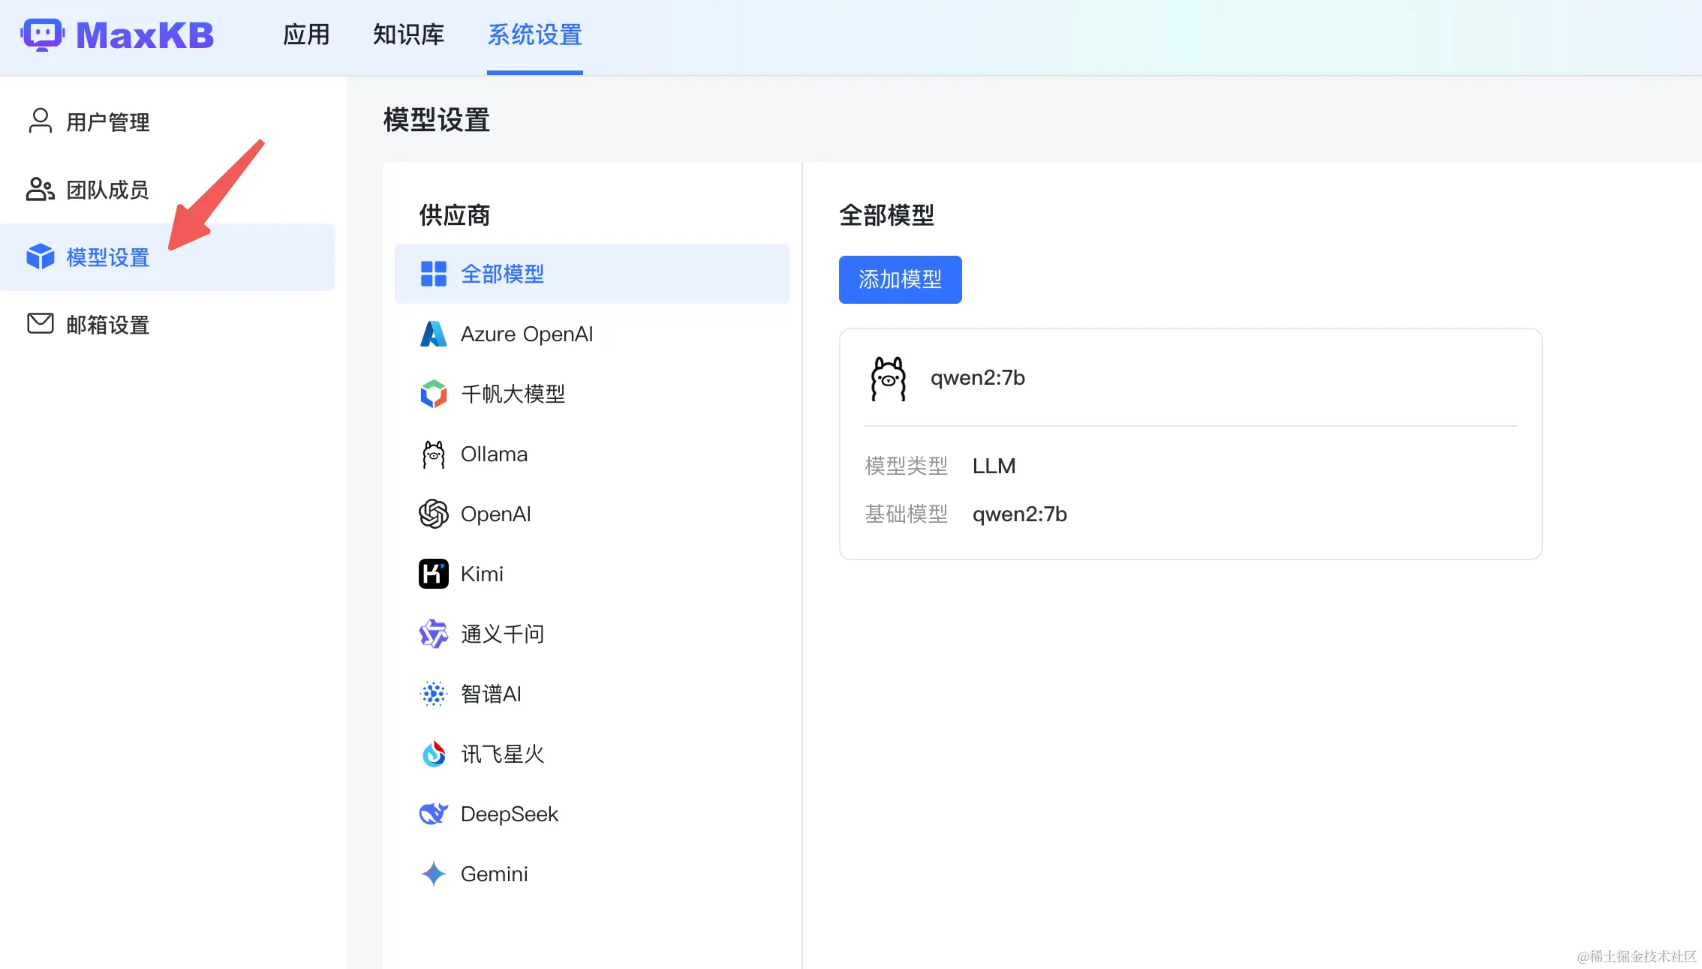
Task: Switch to the 应用 tab
Action: pyautogui.click(x=306, y=35)
